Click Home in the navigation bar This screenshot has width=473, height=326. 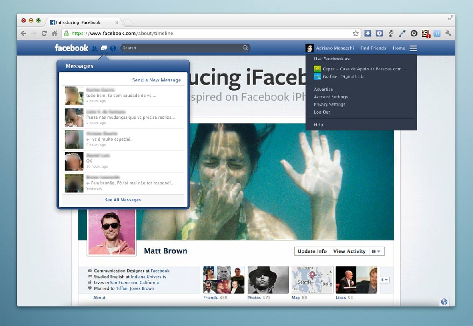[x=398, y=48]
